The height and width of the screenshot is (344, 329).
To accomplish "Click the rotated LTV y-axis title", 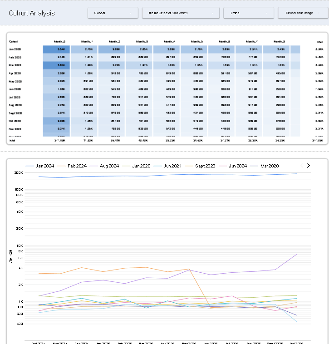I will point(10,256).
